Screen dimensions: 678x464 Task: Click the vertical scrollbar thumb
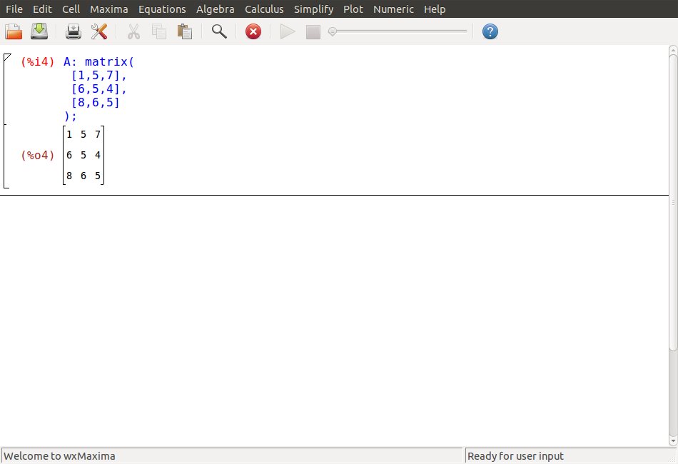(x=673, y=203)
